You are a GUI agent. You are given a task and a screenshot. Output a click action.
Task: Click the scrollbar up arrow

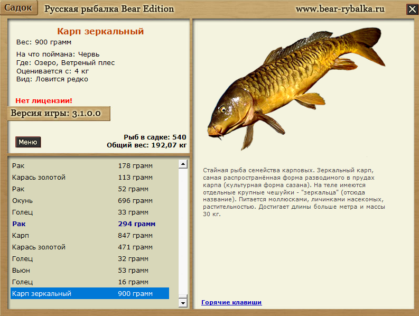(183, 164)
